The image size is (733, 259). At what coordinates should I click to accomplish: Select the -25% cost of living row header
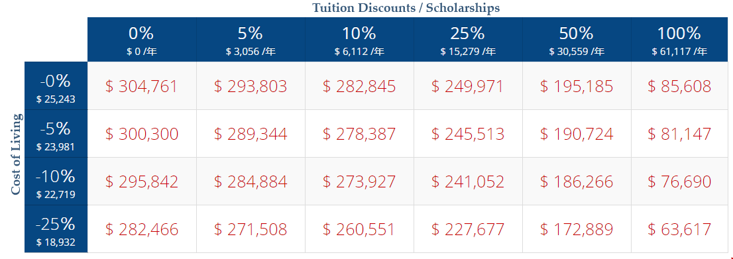(x=56, y=229)
